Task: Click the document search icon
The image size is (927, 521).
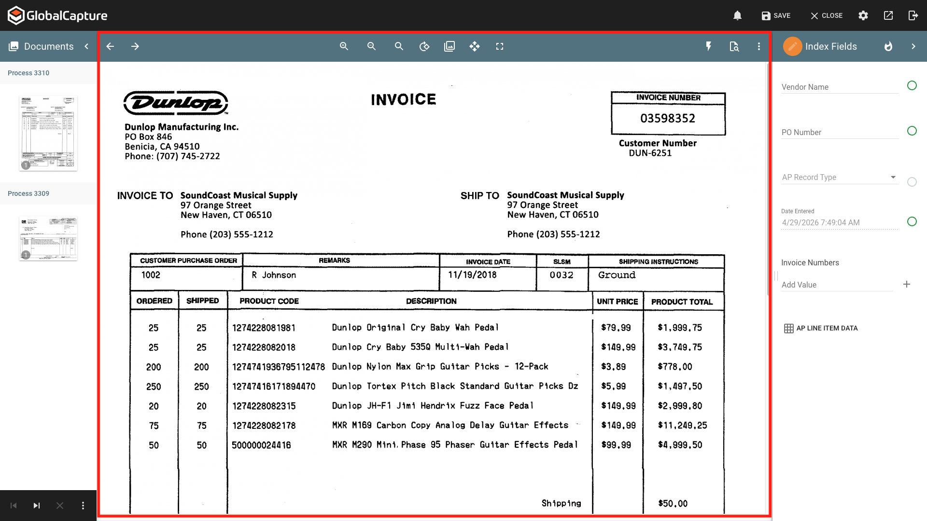Action: point(734,46)
